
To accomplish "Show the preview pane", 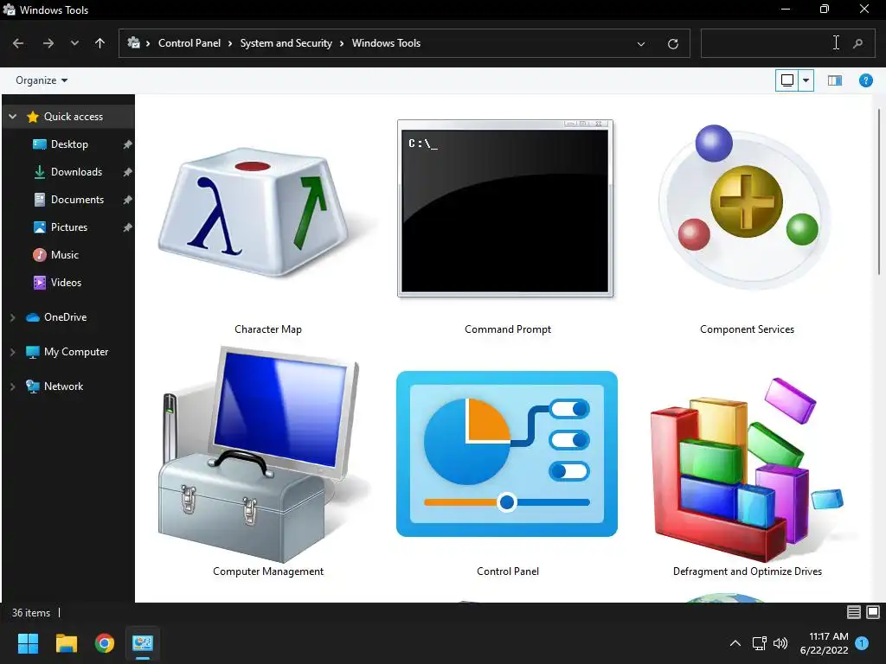I will 835,80.
